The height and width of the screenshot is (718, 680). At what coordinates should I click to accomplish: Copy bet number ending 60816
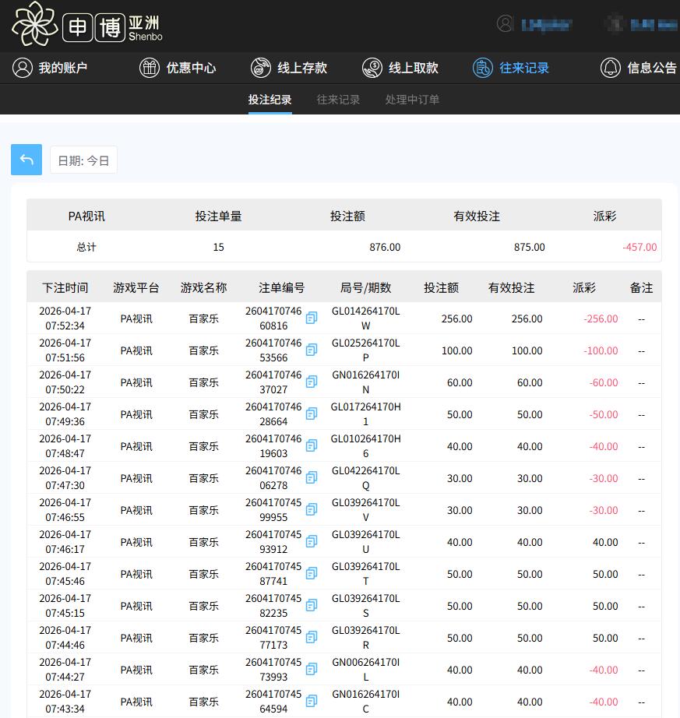pos(312,318)
